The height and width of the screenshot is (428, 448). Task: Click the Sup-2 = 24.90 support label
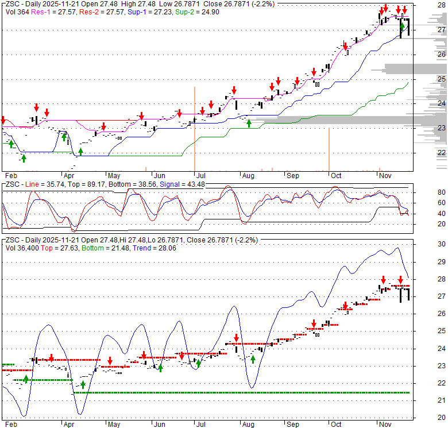point(189,11)
